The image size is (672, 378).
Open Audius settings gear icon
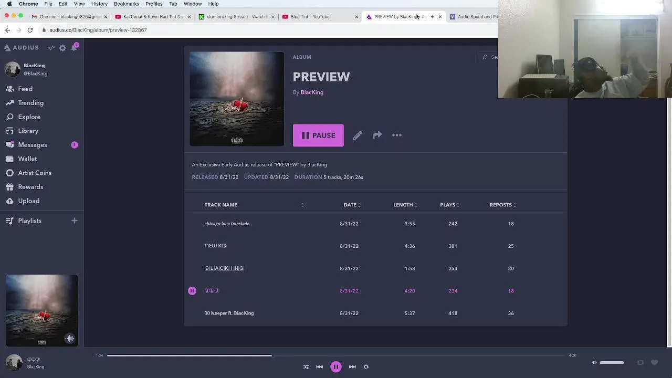point(62,48)
